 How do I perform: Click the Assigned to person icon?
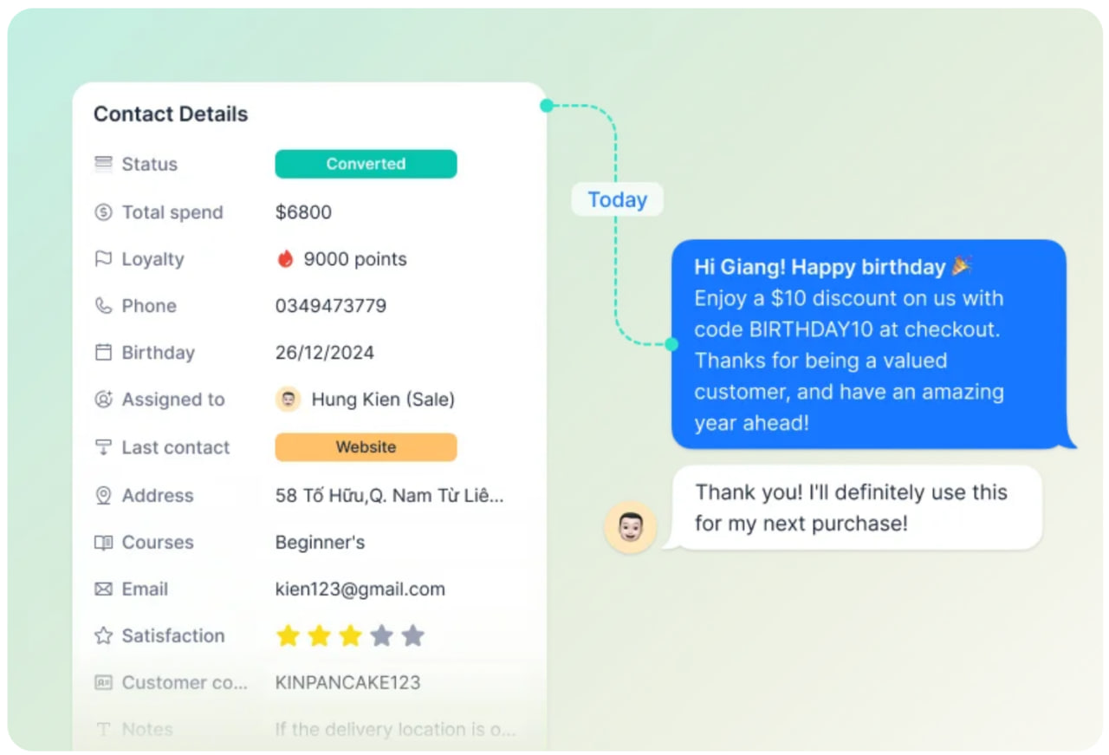[x=103, y=400]
